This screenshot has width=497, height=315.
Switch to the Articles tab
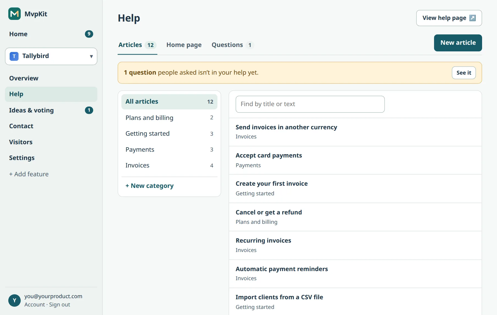[137, 45]
